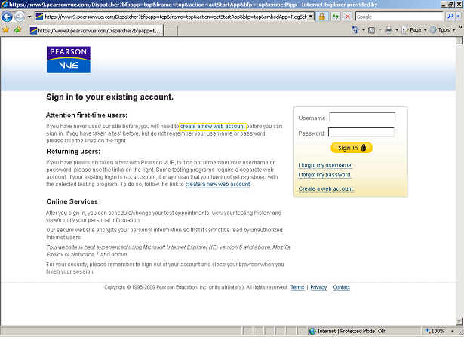Click the Sign in to your existing account heading
The width and height of the screenshot is (464, 337).
(110, 97)
